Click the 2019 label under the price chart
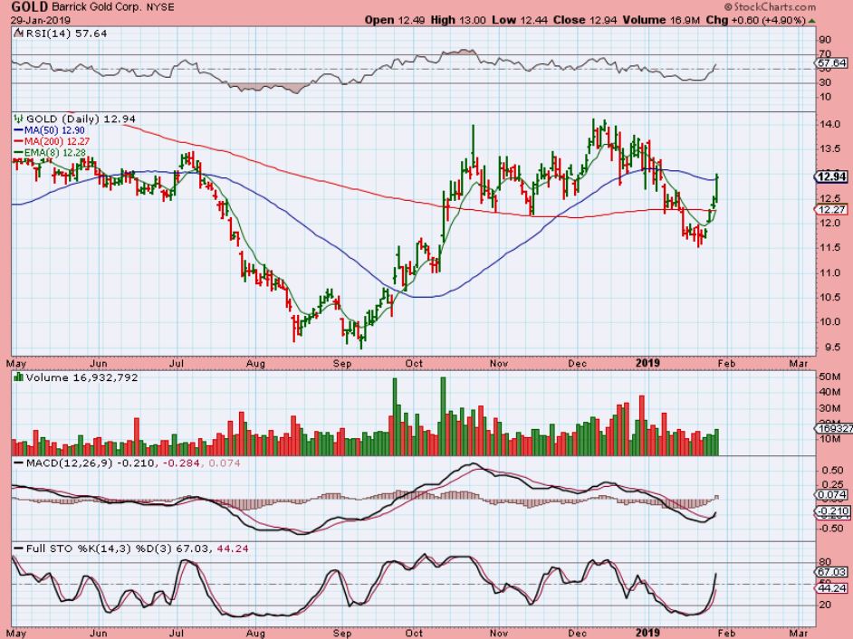Screen dimensions: 853x639 pyautogui.click(x=647, y=363)
